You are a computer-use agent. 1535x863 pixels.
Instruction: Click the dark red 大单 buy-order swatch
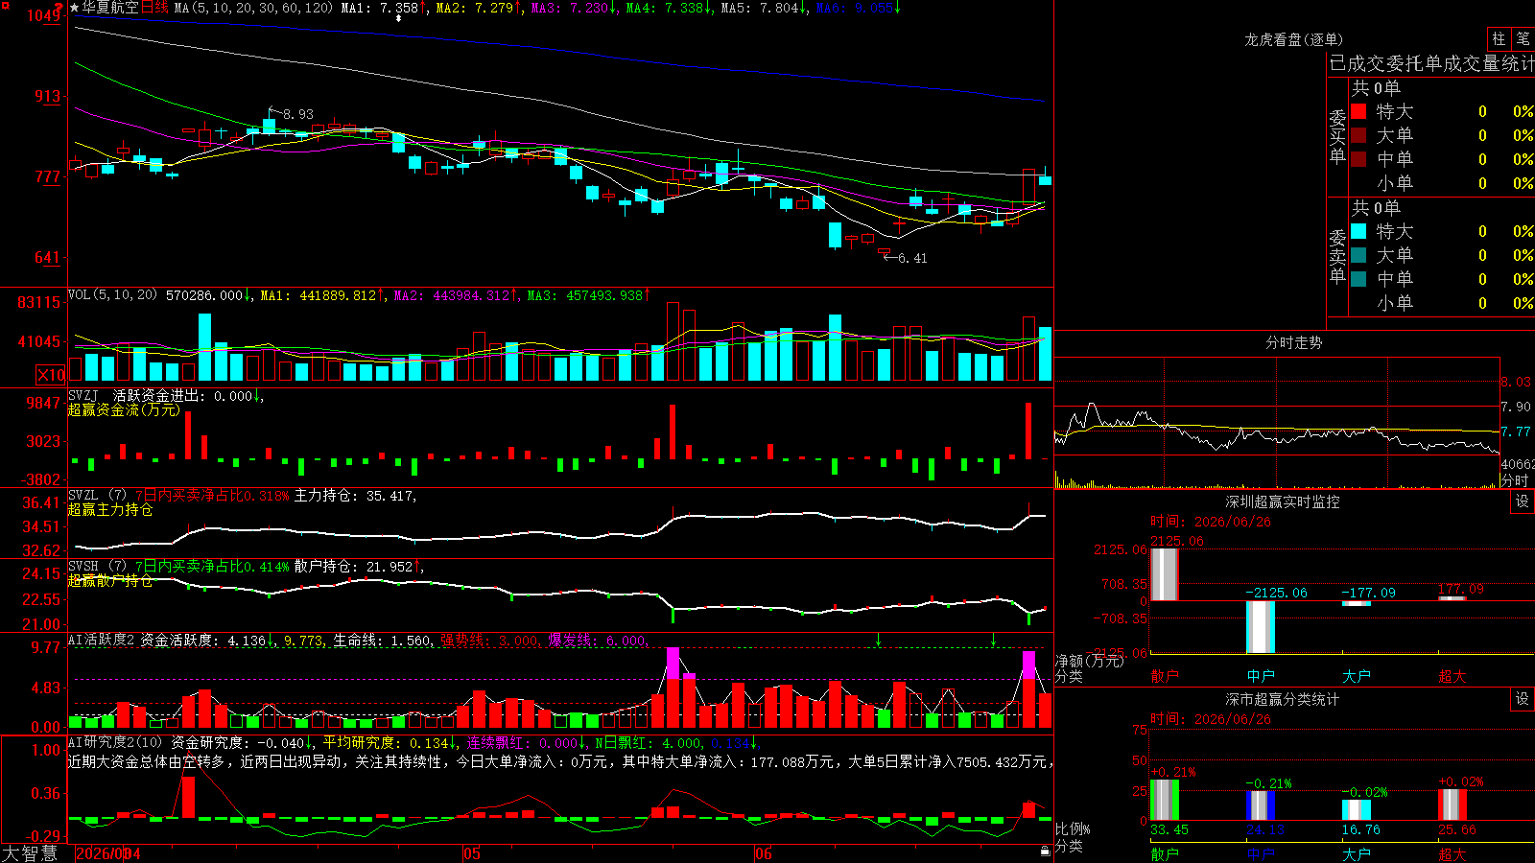1358,135
